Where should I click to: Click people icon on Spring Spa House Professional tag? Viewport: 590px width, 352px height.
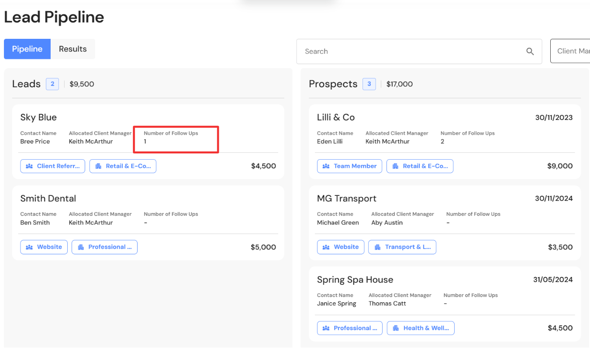pyautogui.click(x=326, y=328)
